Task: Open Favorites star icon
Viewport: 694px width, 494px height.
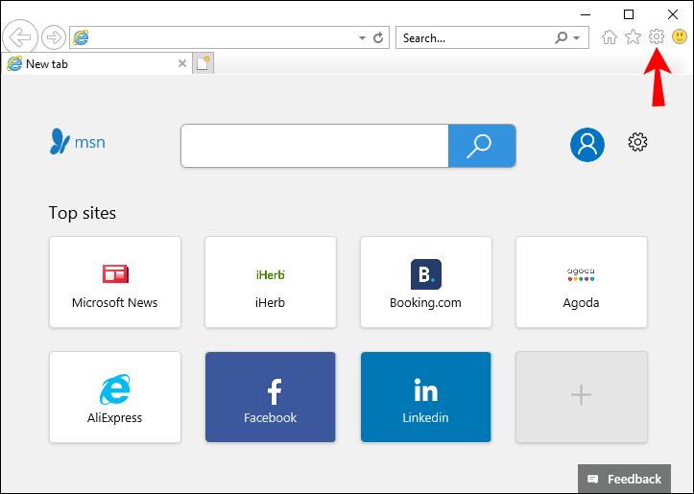Action: (x=633, y=37)
